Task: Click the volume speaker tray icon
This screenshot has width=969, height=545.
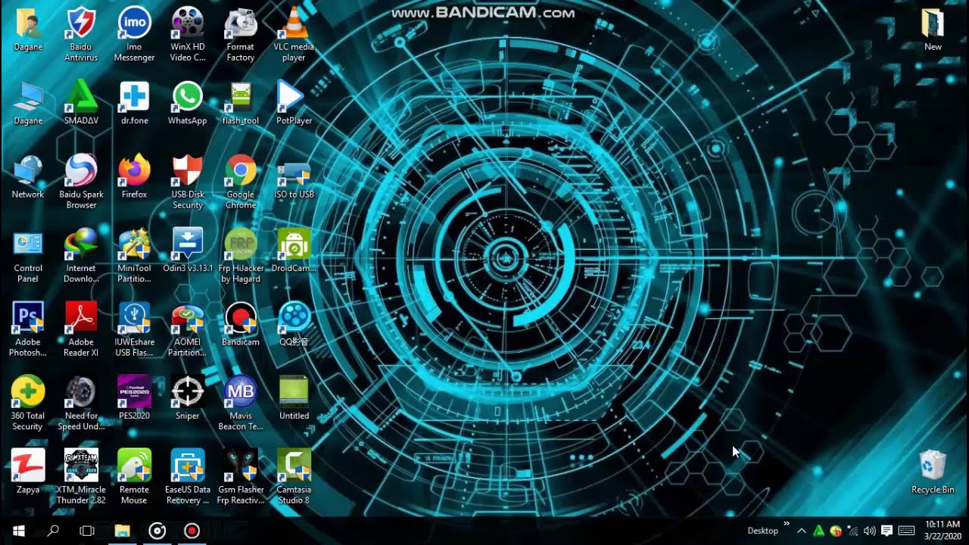Action: click(869, 531)
